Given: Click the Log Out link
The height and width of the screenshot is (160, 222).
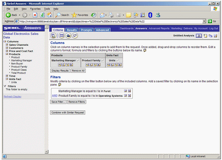Looking at the screenshot, I should 214,29.
